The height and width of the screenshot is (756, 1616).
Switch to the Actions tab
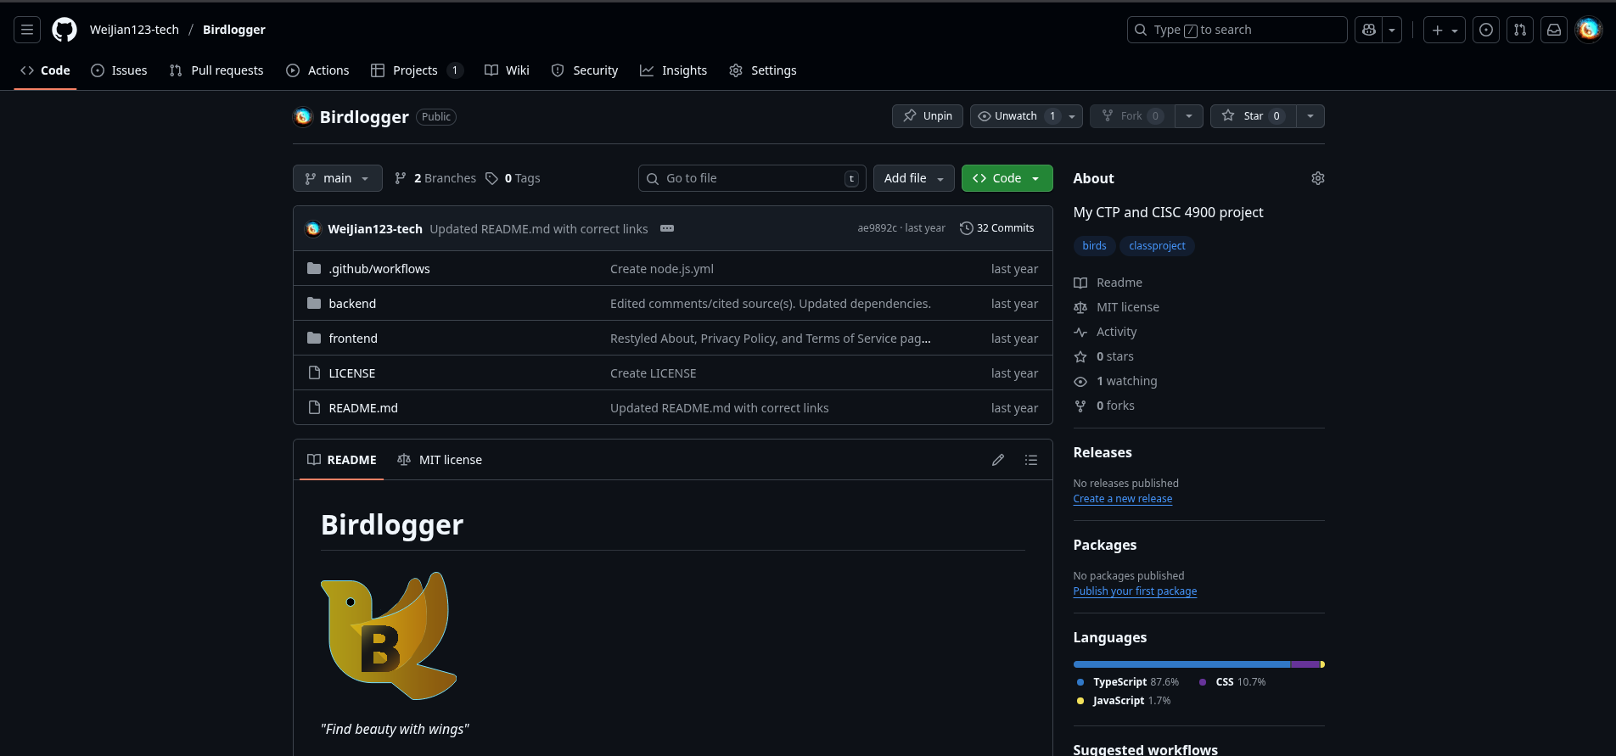317,70
